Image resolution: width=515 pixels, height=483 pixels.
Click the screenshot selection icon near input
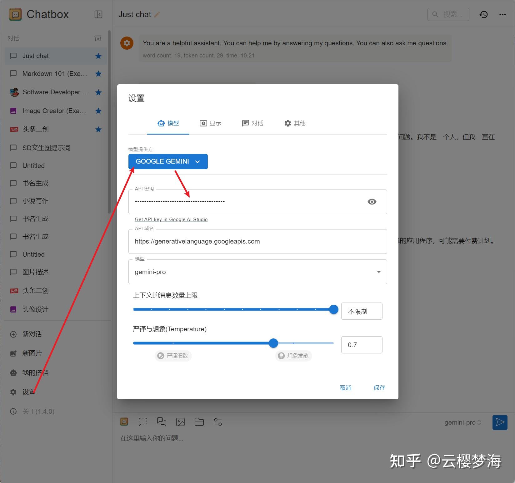[x=143, y=422]
